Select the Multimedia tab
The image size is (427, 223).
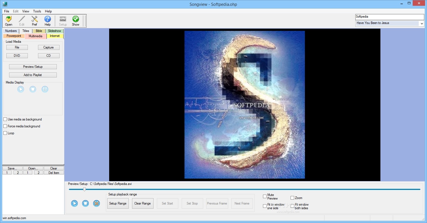[x=36, y=36]
